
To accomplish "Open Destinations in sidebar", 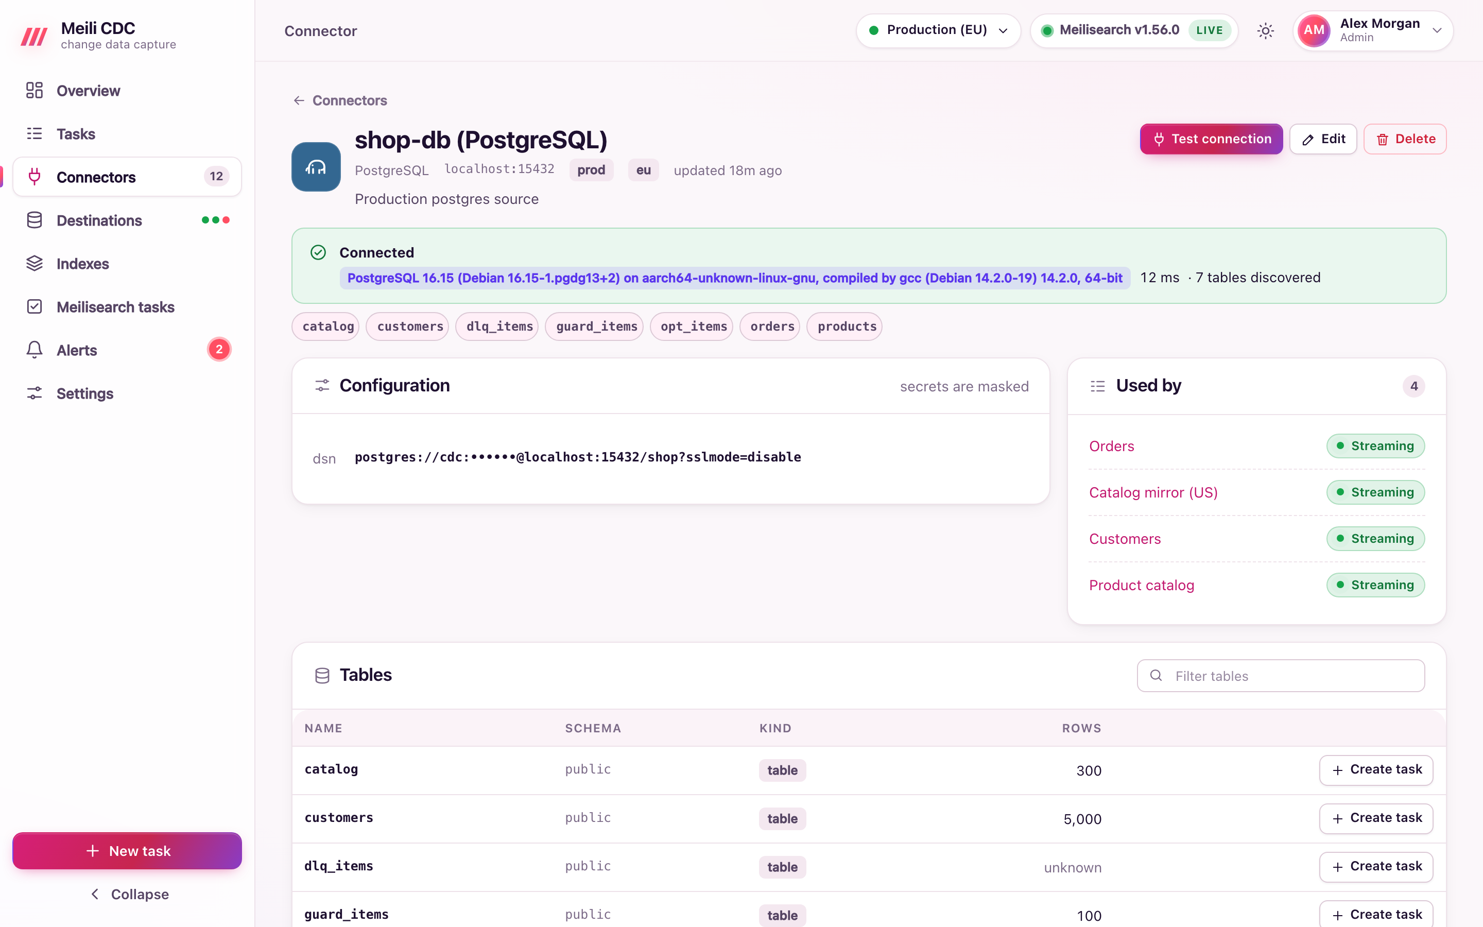I will click(128, 220).
